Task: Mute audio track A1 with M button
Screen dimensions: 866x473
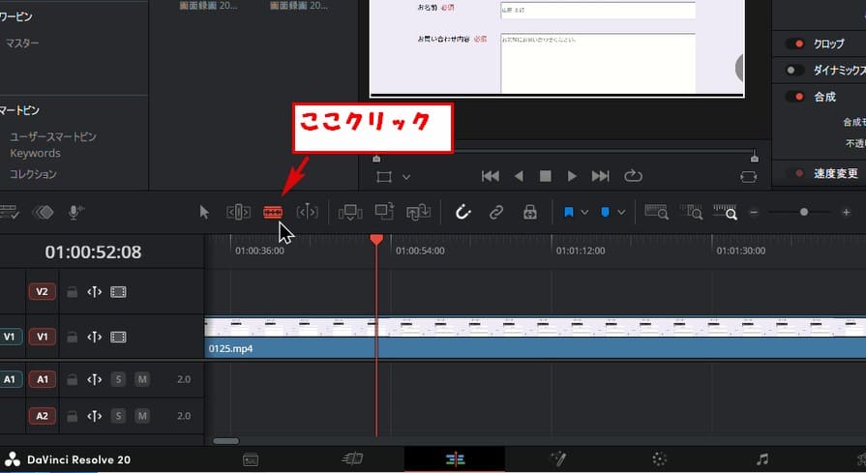Action: pos(142,379)
